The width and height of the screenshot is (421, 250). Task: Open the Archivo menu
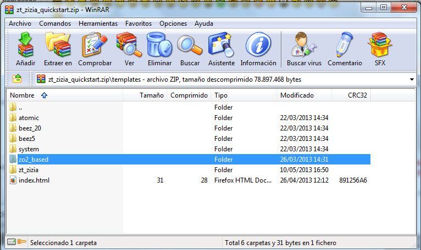point(20,24)
